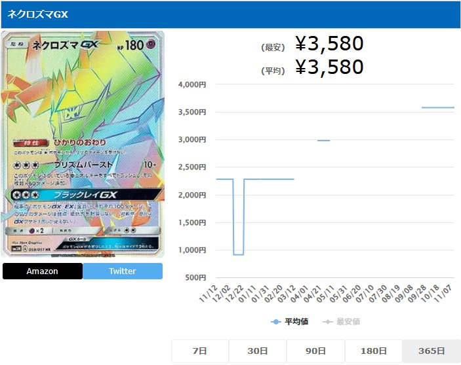The width and height of the screenshot is (461, 365).
Task: Switch chart range to 7日
Action: (200, 351)
